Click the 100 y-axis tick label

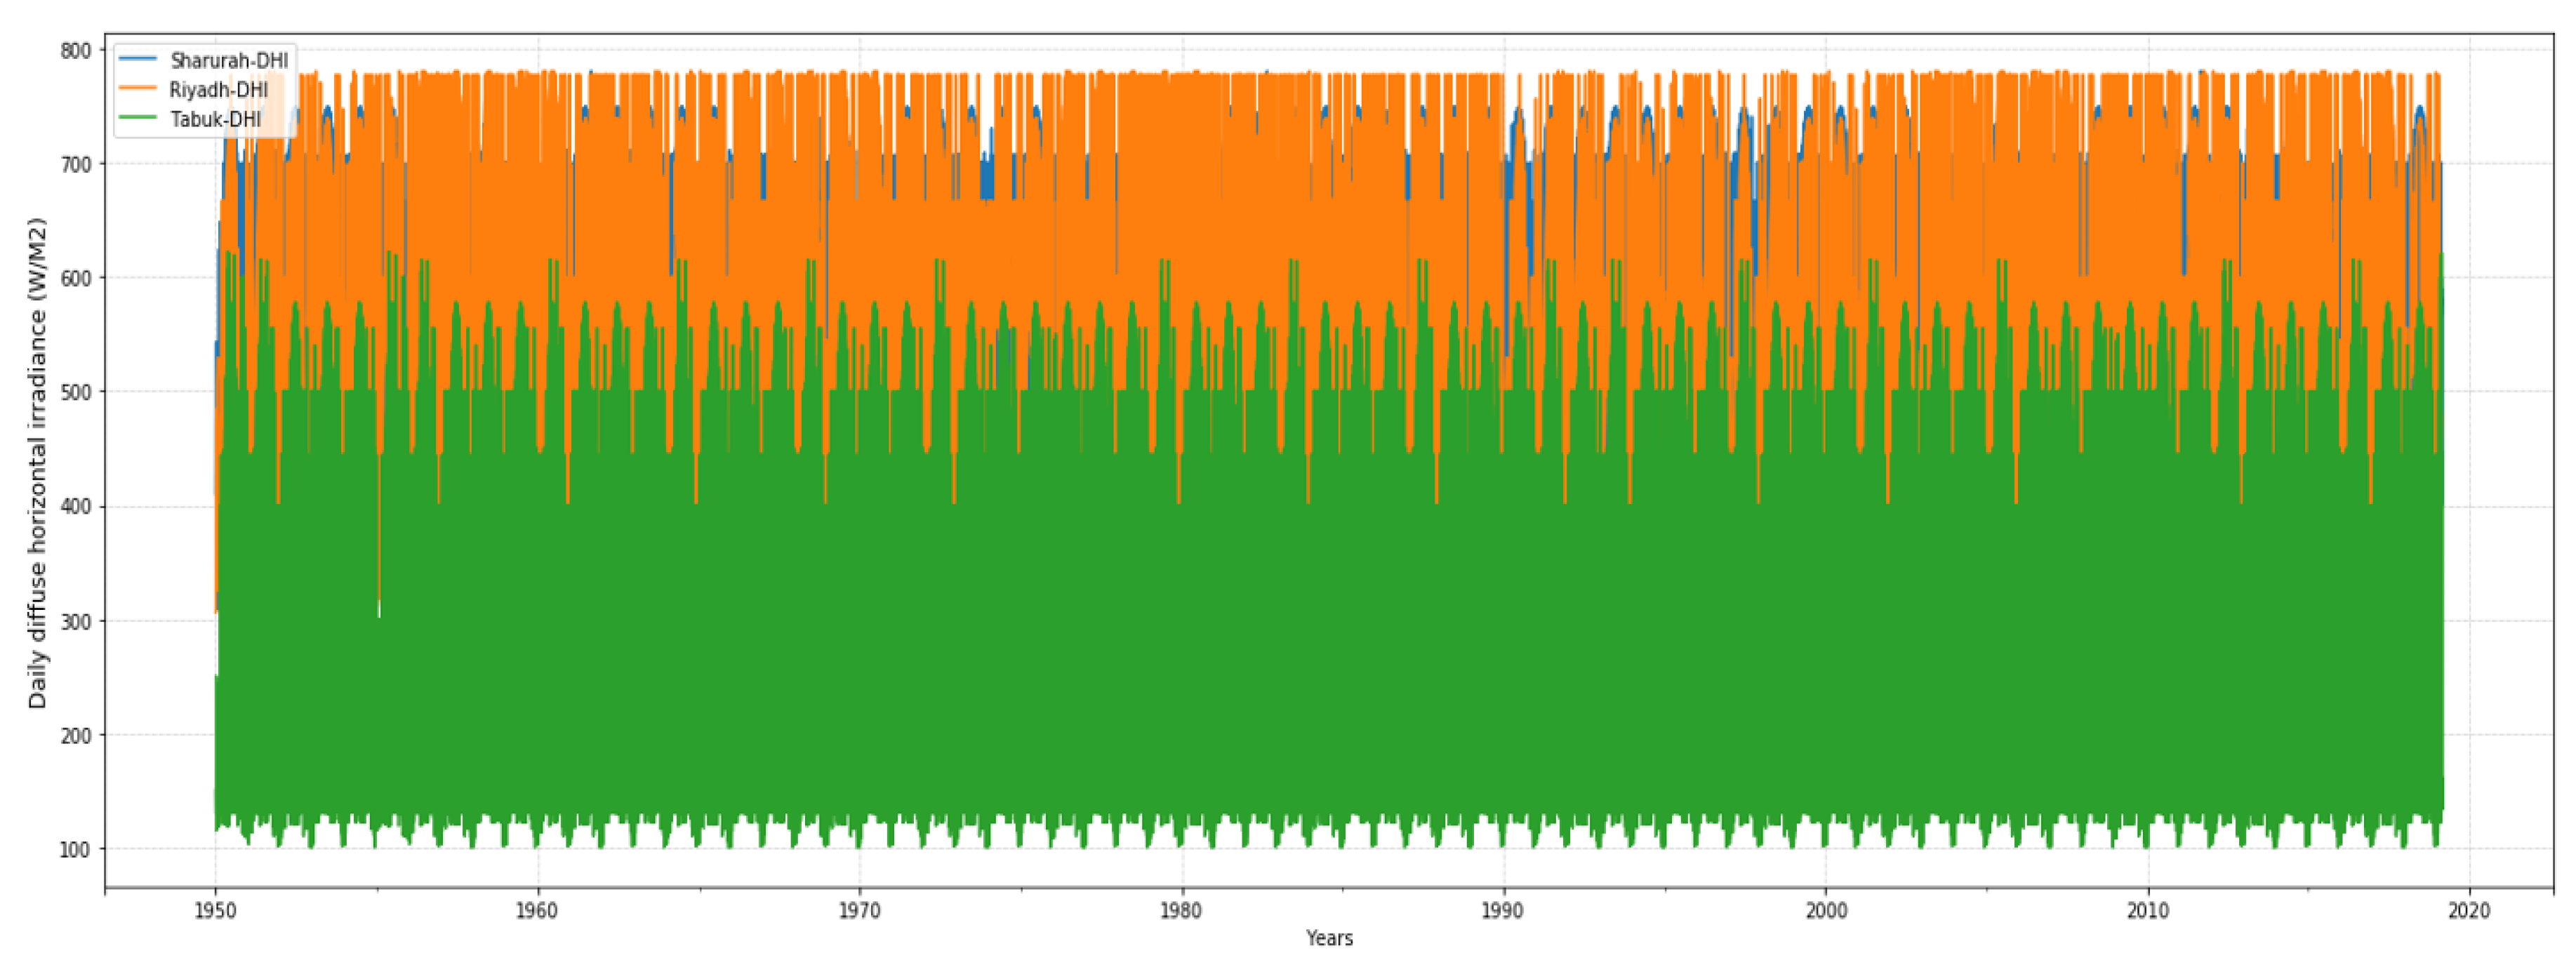point(75,849)
